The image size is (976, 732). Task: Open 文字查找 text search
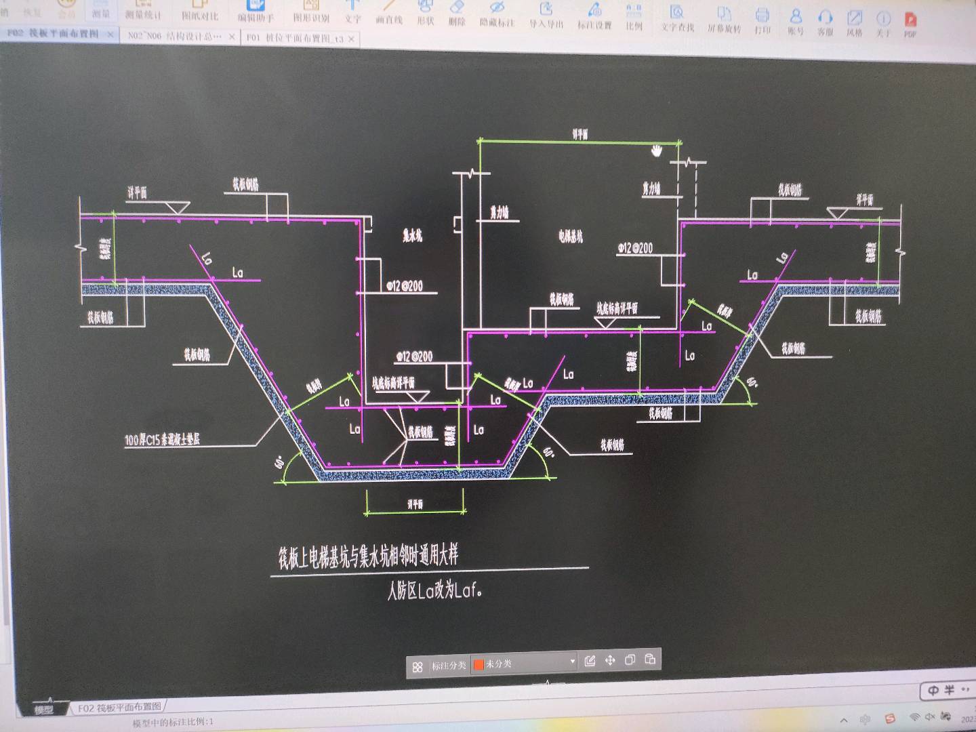point(677,18)
